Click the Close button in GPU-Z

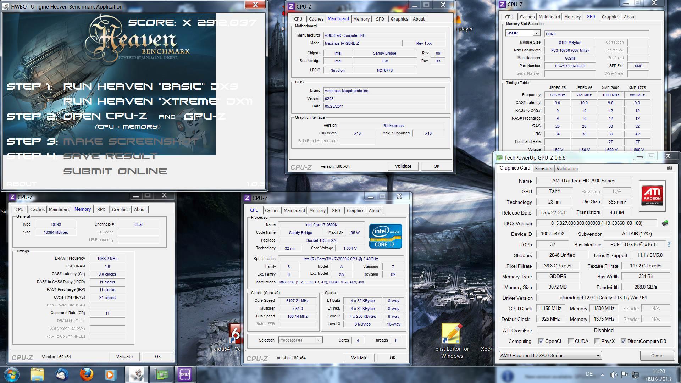tap(657, 356)
